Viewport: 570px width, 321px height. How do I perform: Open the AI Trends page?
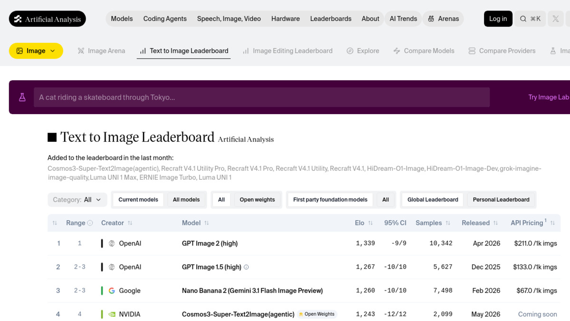click(403, 19)
